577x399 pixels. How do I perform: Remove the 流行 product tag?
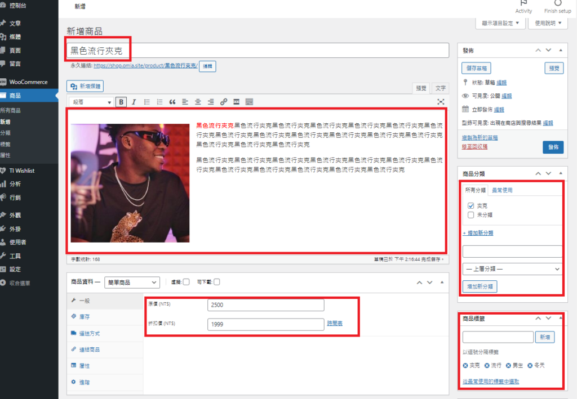point(486,366)
